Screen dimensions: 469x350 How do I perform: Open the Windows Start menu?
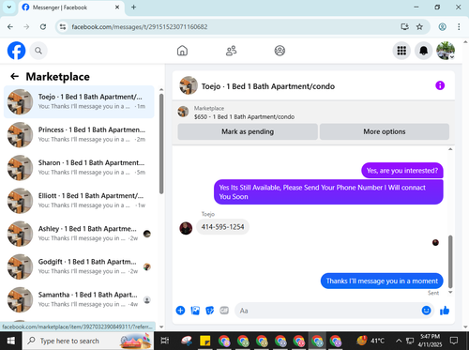pyautogui.click(x=10, y=341)
